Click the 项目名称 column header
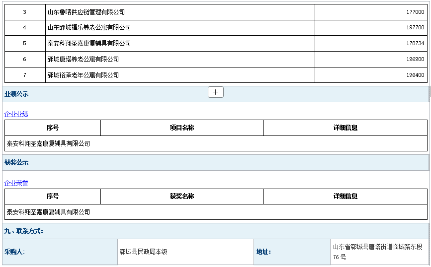The image size is (431, 267). pos(182,128)
